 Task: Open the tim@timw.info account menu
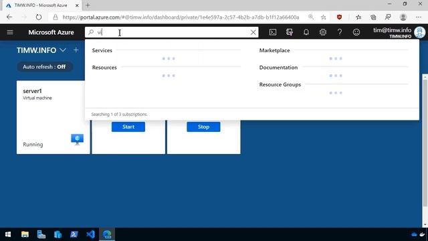click(392, 33)
